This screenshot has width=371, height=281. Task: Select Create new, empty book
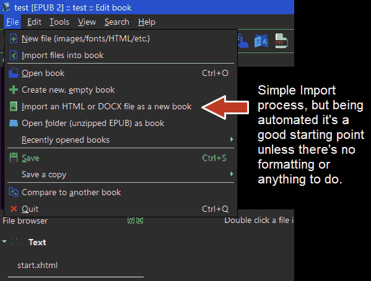121,90
